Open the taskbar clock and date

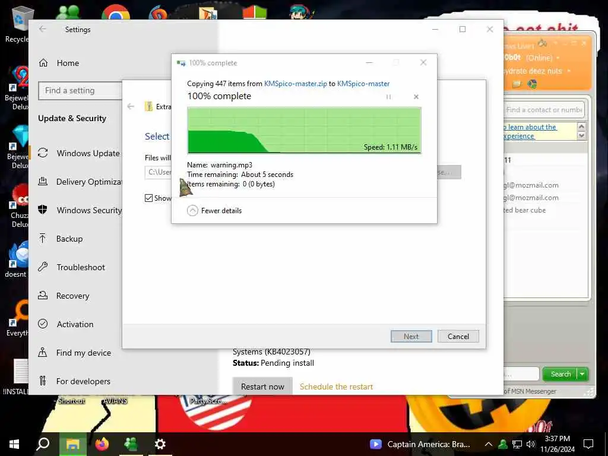558,444
